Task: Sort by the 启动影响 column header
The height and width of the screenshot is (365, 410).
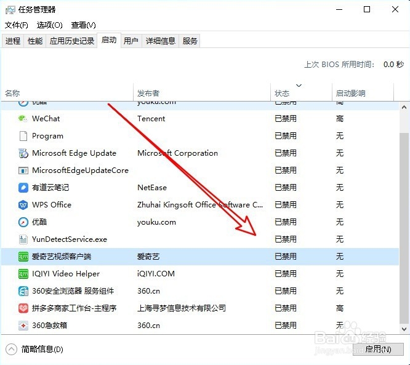Action: point(363,93)
